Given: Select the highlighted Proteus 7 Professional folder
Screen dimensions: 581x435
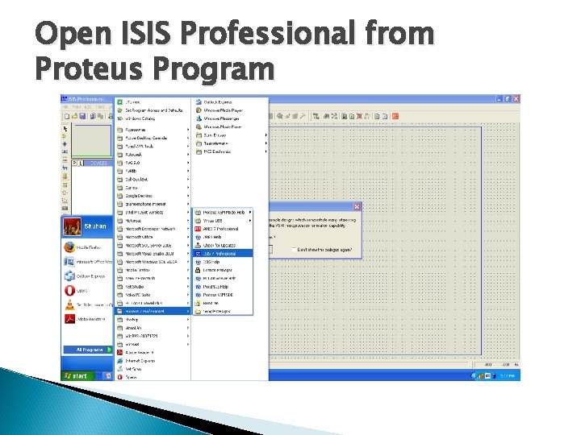Looking at the screenshot, I should click(153, 312).
